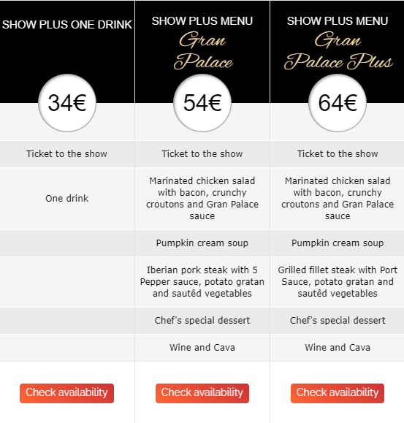404x423 pixels.
Task: Click Ticket to the show in 34€ column
Action: tap(66, 153)
